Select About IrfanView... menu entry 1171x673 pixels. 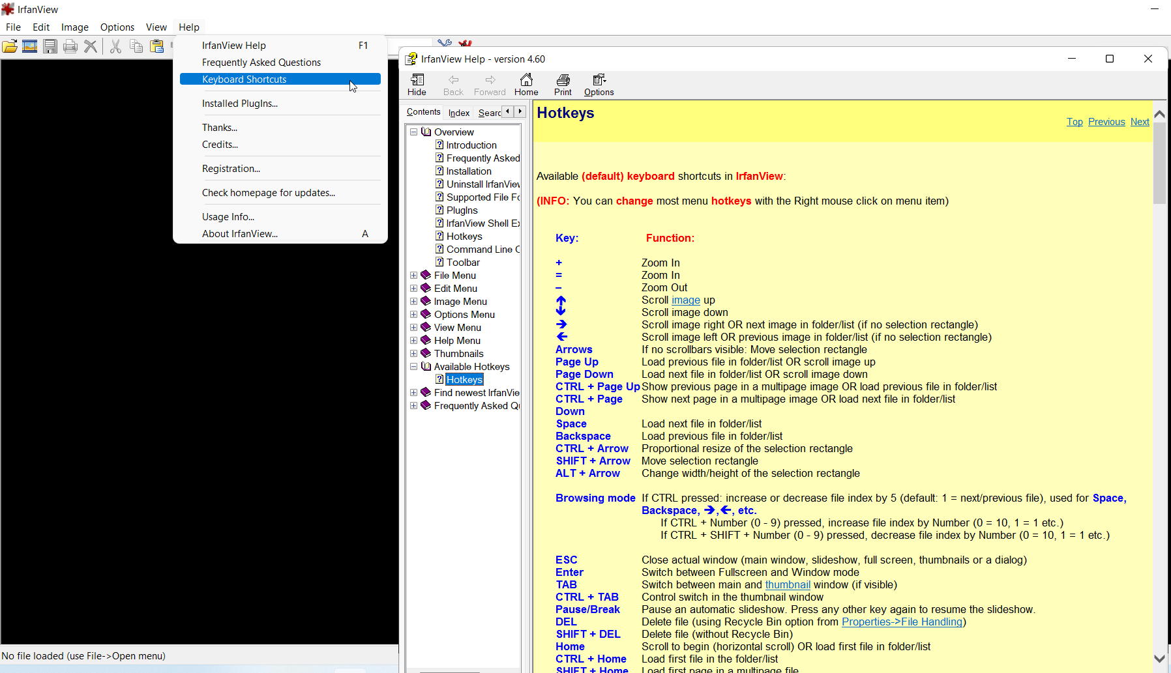[280, 234]
